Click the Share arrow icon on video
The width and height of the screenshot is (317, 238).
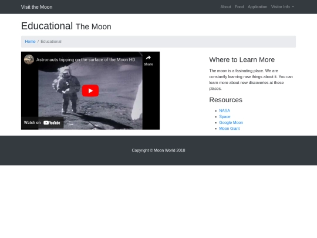(148, 58)
